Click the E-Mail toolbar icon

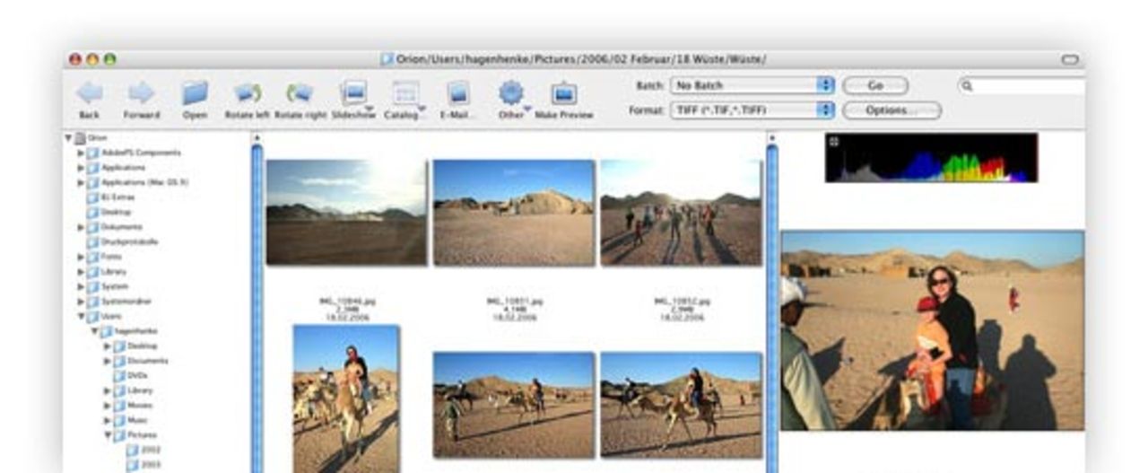pyautogui.click(x=457, y=92)
